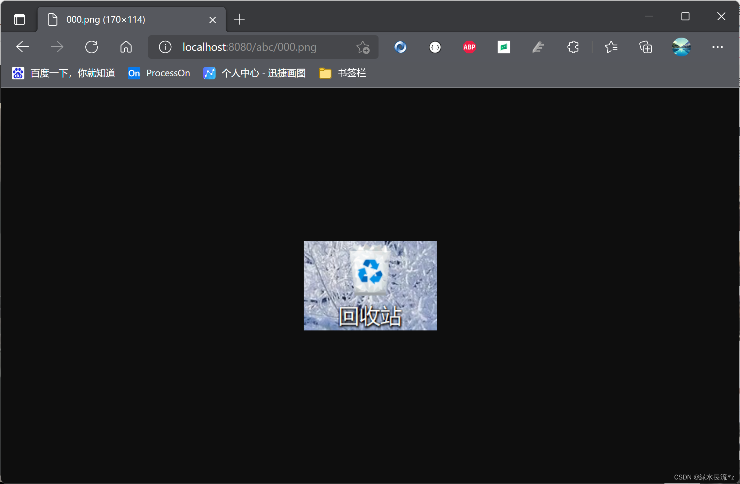Viewport: 740px width, 484px height.
Task: Go forward with the forward arrow
Action: (57, 47)
